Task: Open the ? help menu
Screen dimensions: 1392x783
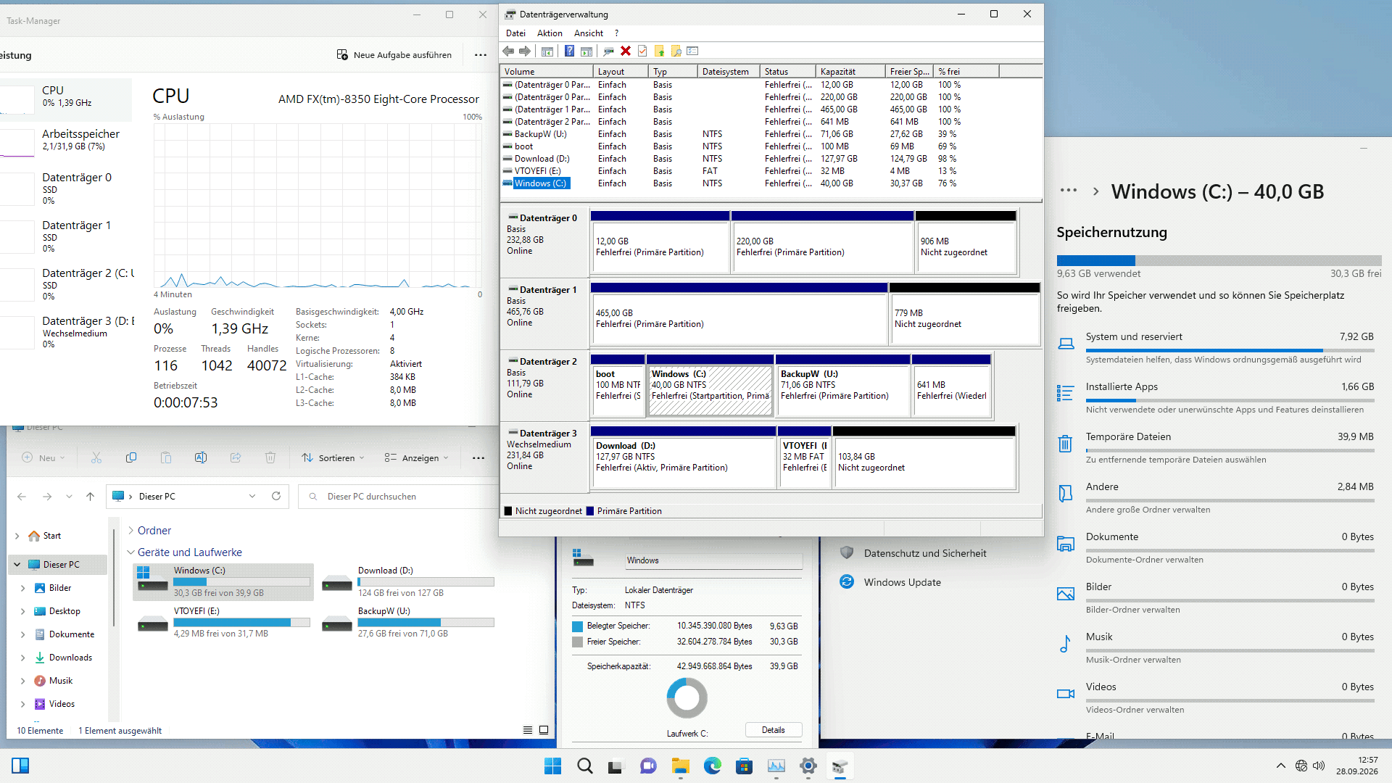Action: click(x=617, y=33)
